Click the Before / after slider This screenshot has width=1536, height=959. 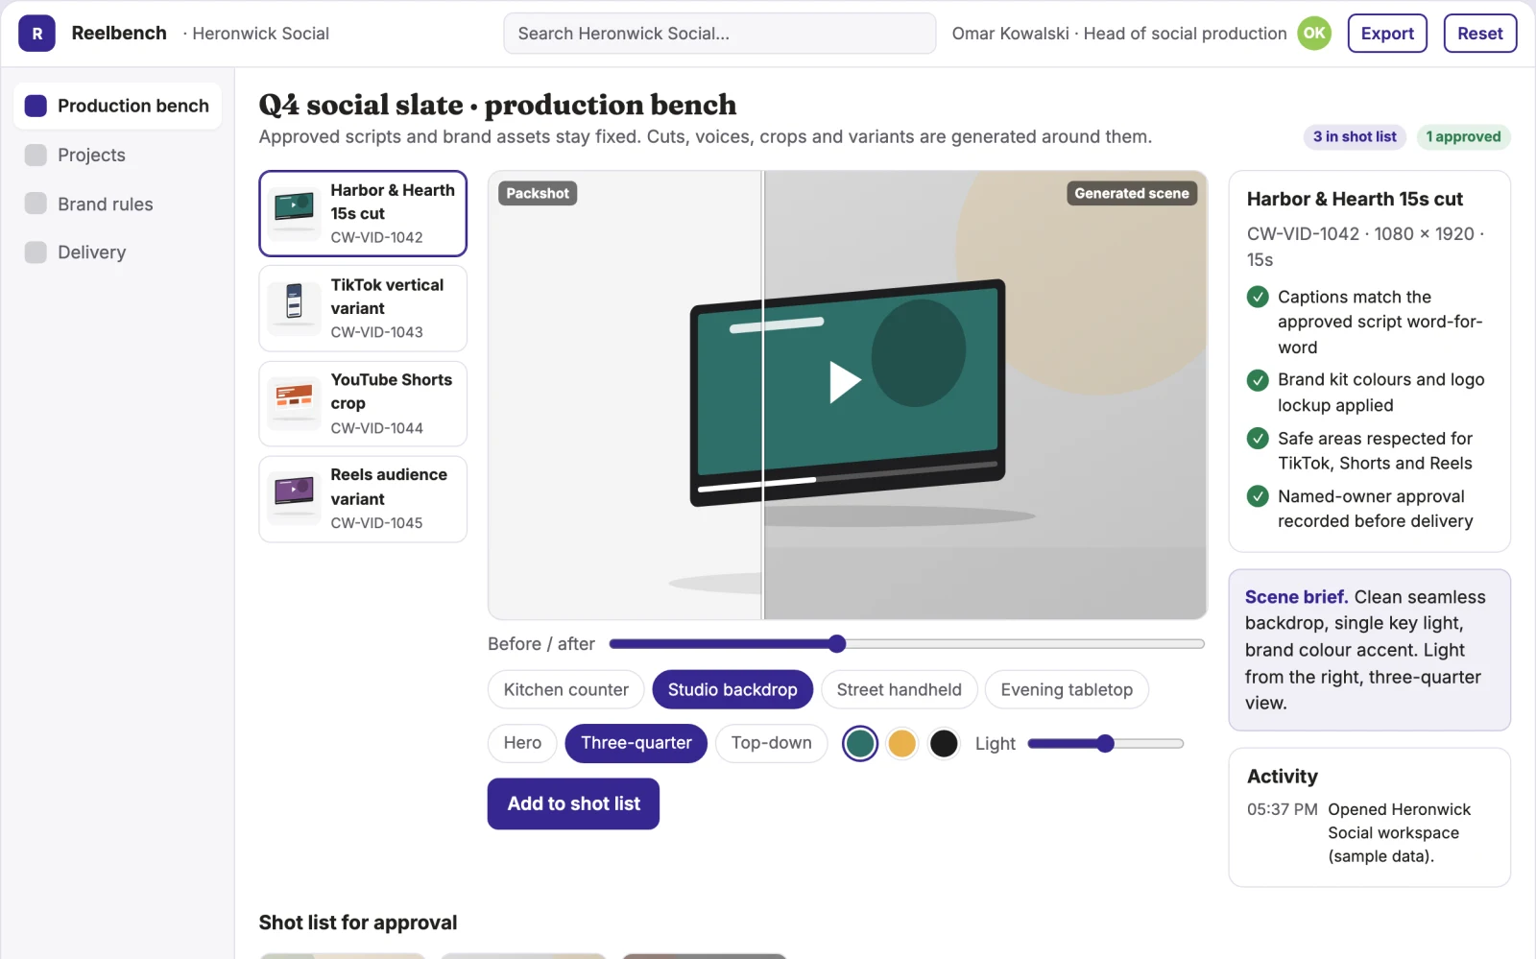click(906, 644)
